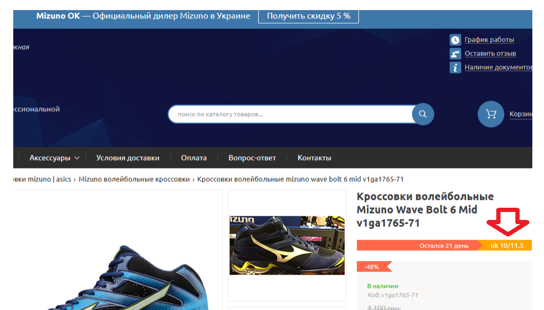The height and width of the screenshot is (310, 544).
Task: Click the magnifier search button
Action: (423, 114)
